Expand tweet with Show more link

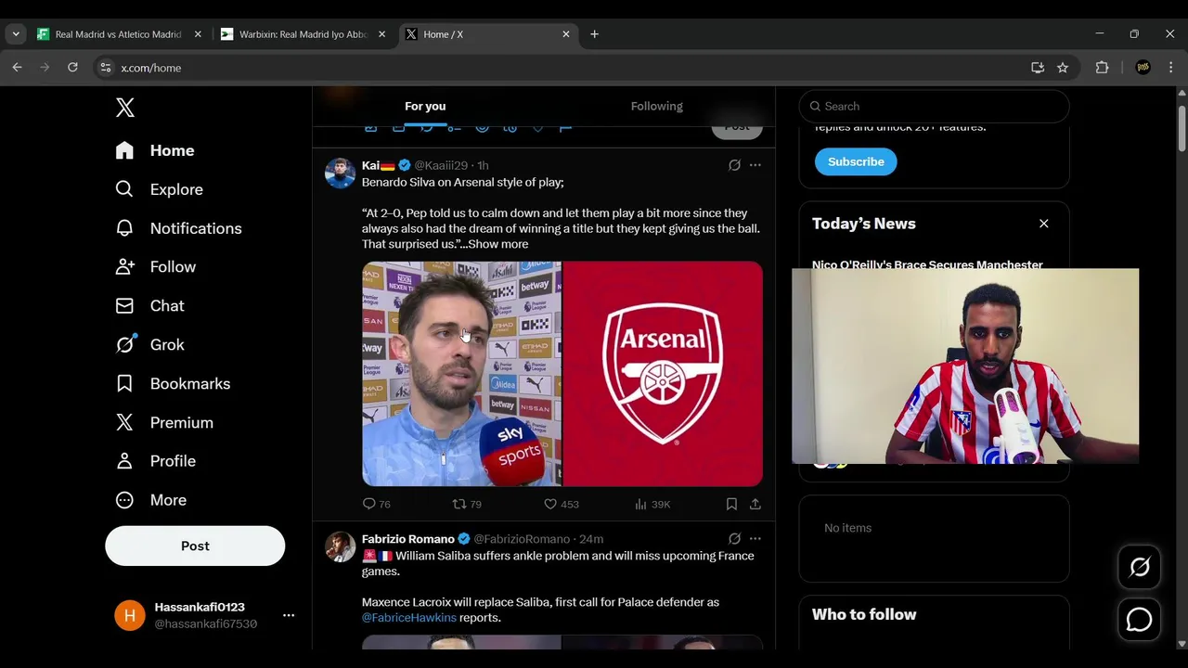(498, 244)
